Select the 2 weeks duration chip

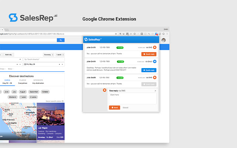tap(33, 97)
